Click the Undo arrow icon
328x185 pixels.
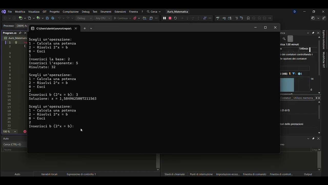pos(59,18)
